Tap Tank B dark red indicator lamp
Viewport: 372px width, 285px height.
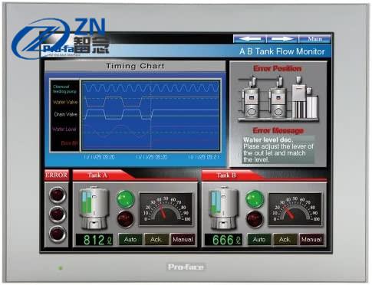(x=255, y=219)
